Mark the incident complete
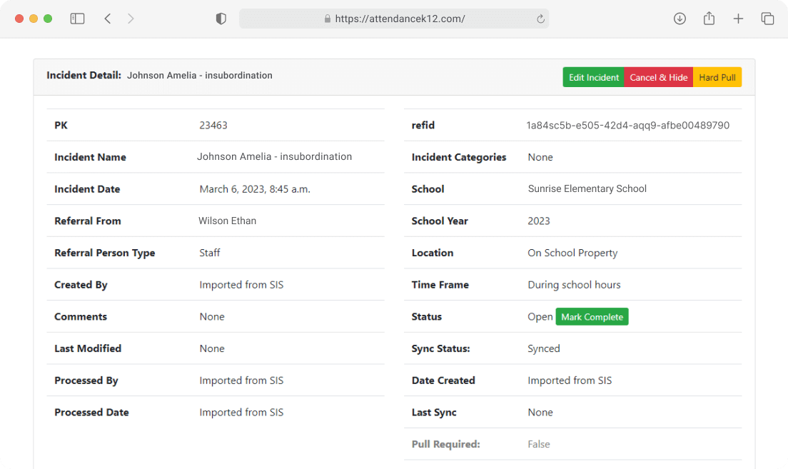Image resolution: width=788 pixels, height=469 pixels. pos(592,317)
